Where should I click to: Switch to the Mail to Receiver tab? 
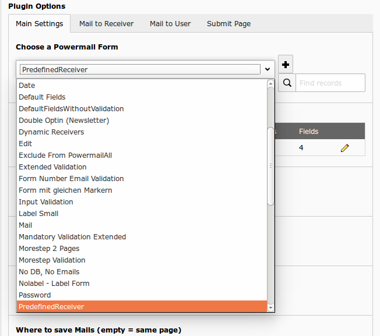click(106, 24)
